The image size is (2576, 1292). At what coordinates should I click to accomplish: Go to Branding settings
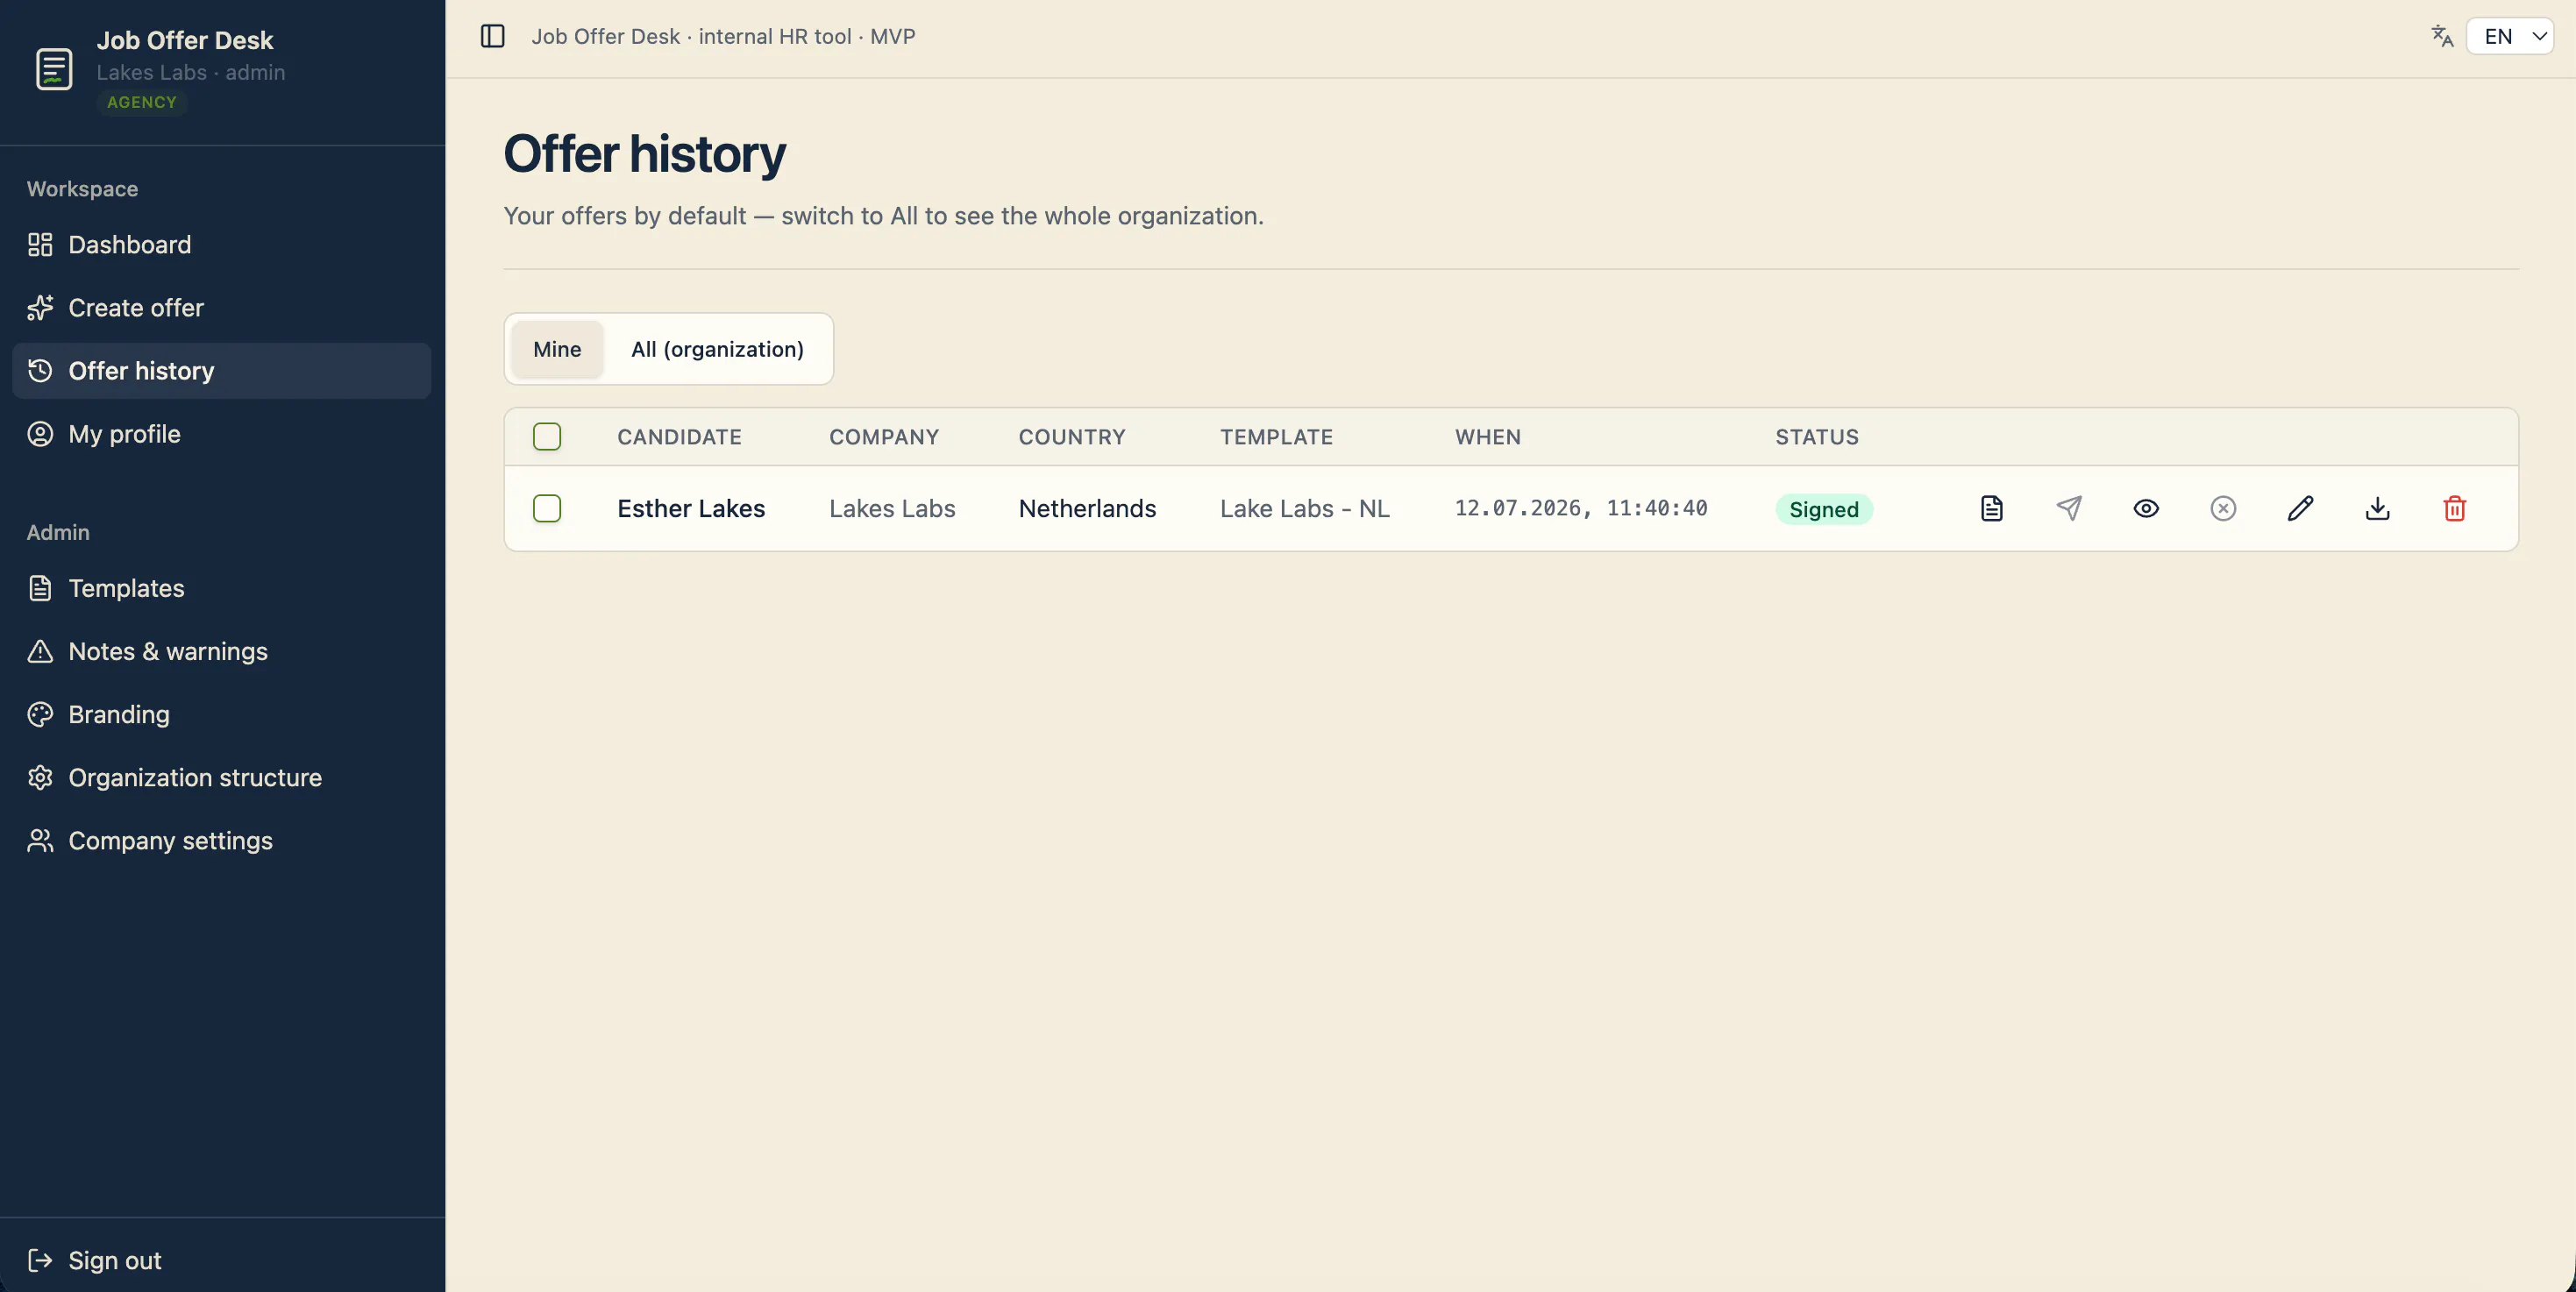[x=222, y=714]
